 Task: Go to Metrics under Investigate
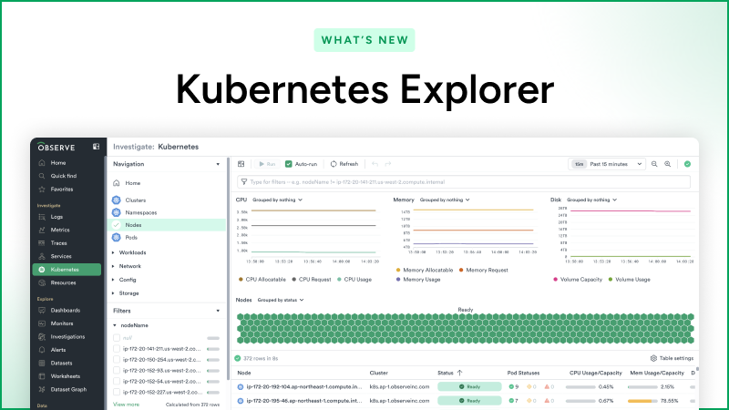pyautogui.click(x=59, y=230)
